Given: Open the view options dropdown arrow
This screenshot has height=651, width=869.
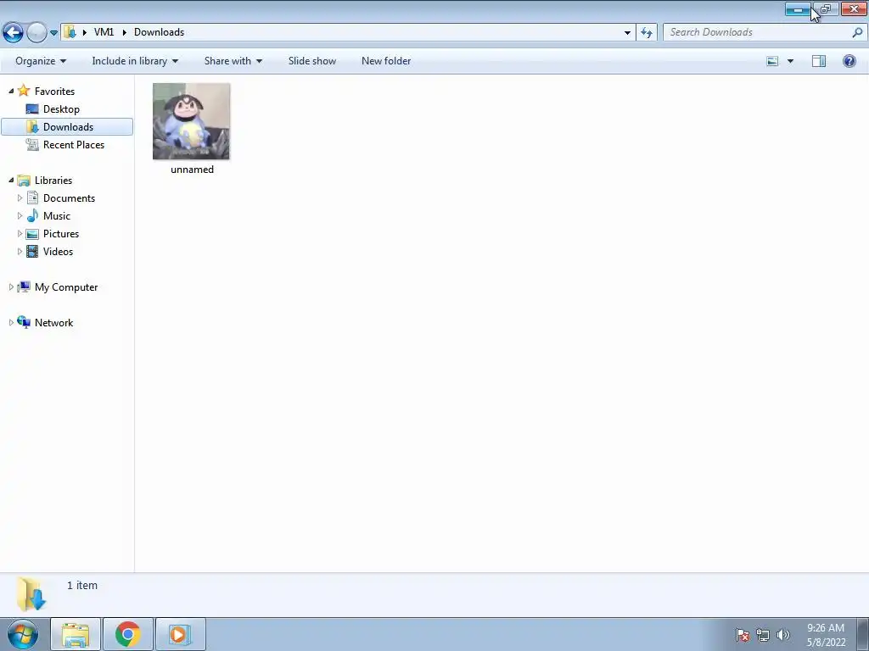Looking at the screenshot, I should click(x=790, y=61).
